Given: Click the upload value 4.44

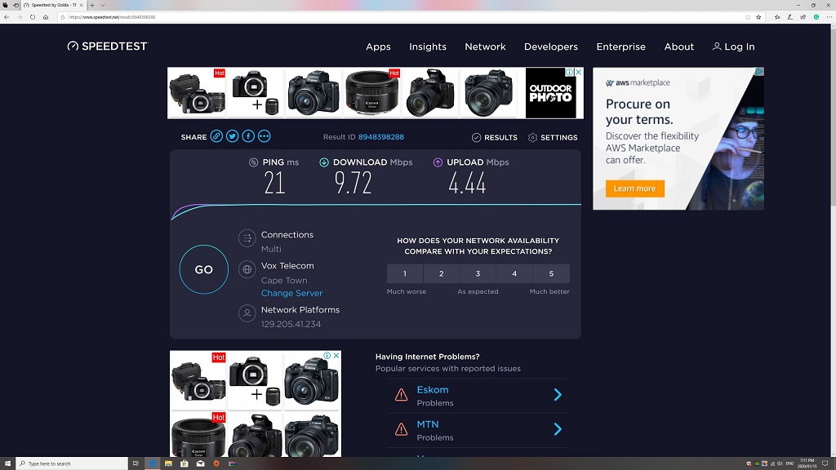Looking at the screenshot, I should pos(467,184).
